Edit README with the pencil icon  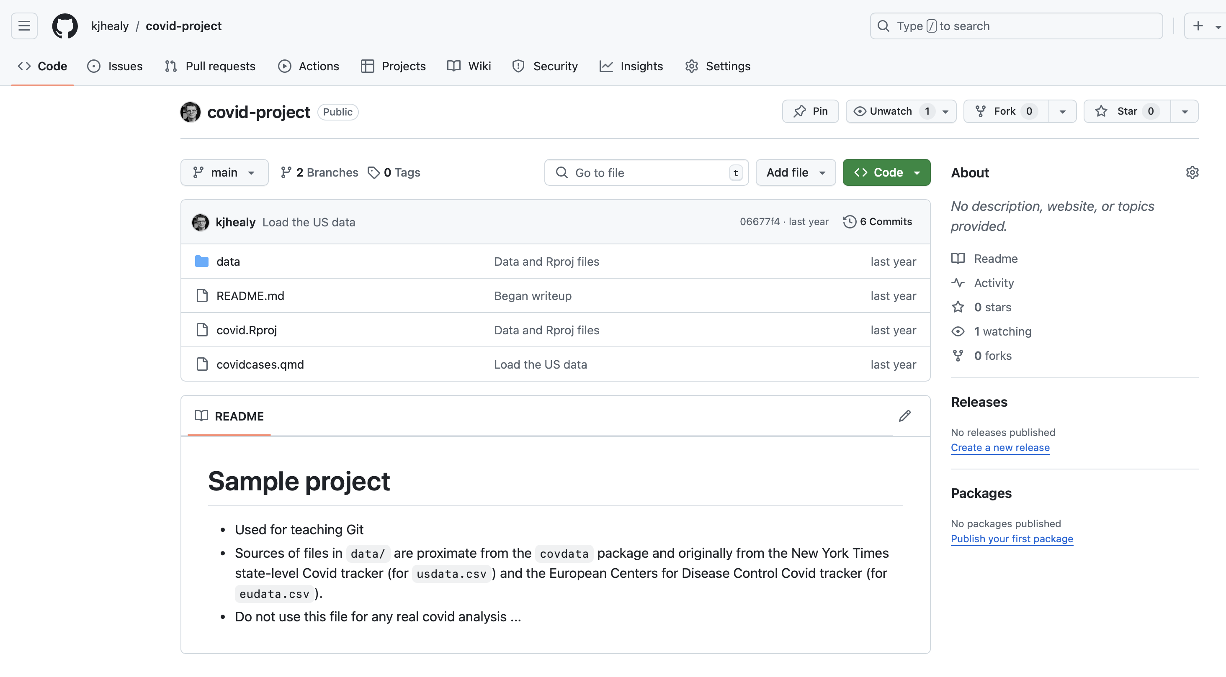tap(904, 416)
